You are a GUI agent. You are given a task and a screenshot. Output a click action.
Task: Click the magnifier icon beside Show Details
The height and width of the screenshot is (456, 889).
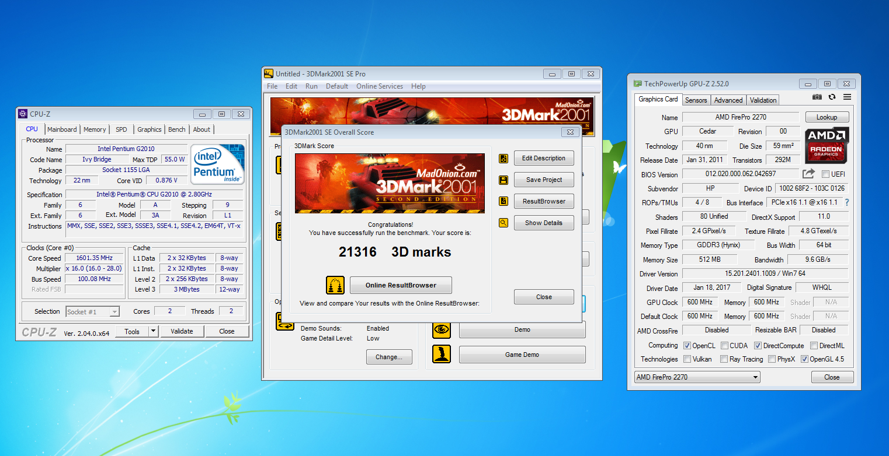503,223
